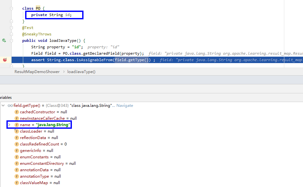This screenshot has width=303, height=187.
Task: Click the field icon of enumConstants
Action: click(17, 157)
